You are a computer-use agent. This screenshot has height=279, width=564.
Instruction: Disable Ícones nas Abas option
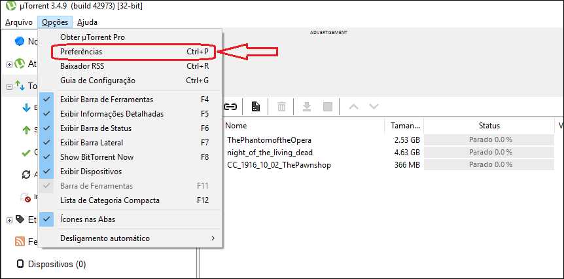point(88,219)
